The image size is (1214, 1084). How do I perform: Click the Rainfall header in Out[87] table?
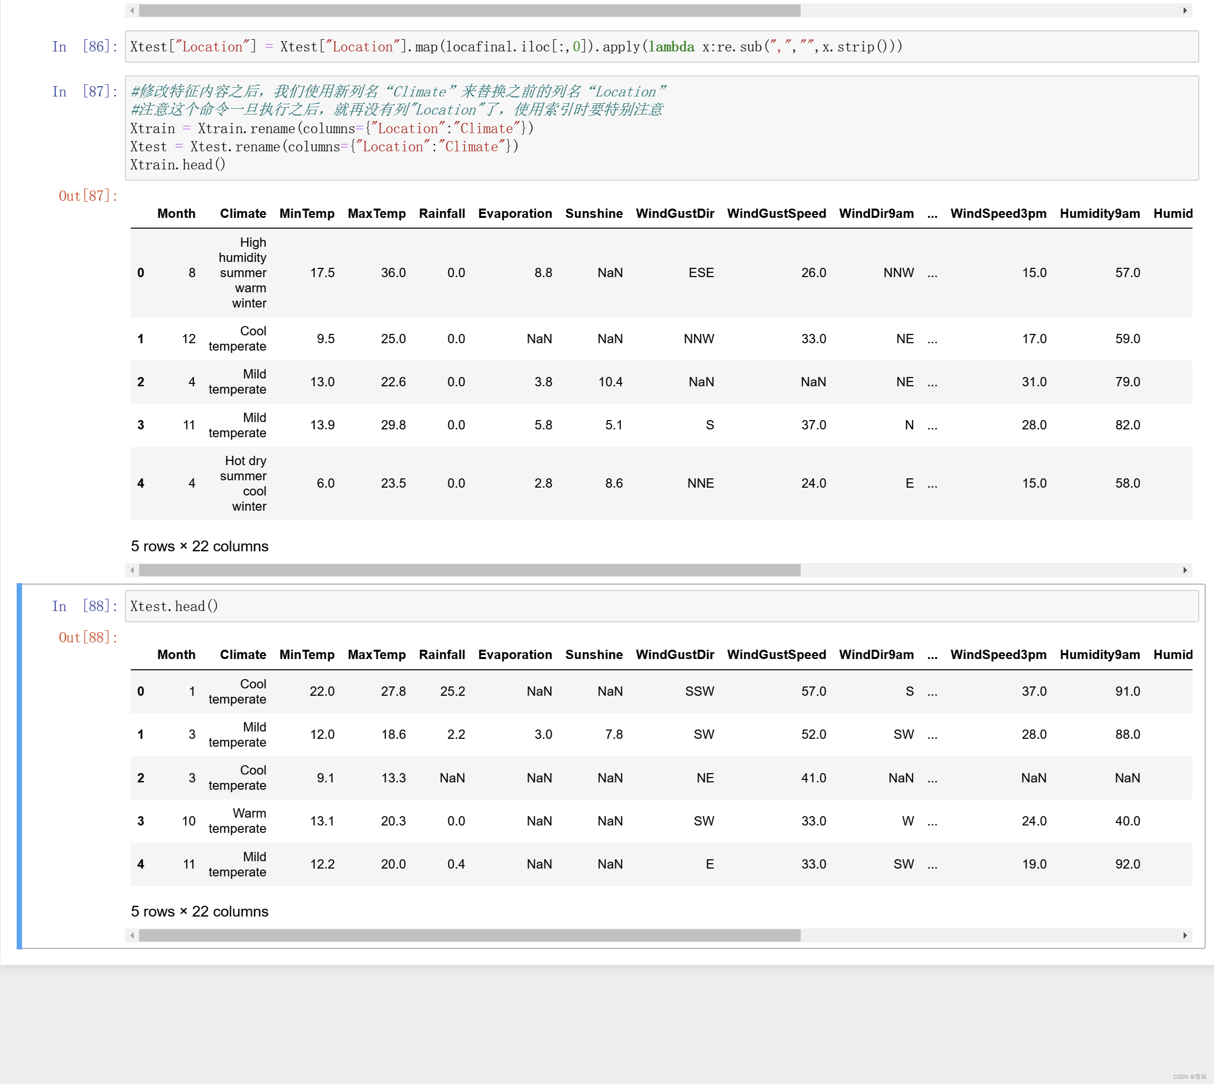pyautogui.click(x=442, y=213)
